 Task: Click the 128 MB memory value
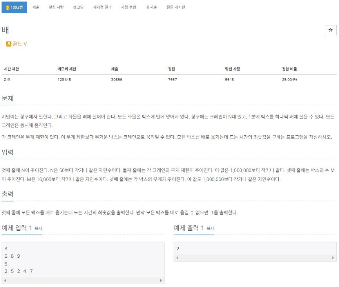click(64, 79)
